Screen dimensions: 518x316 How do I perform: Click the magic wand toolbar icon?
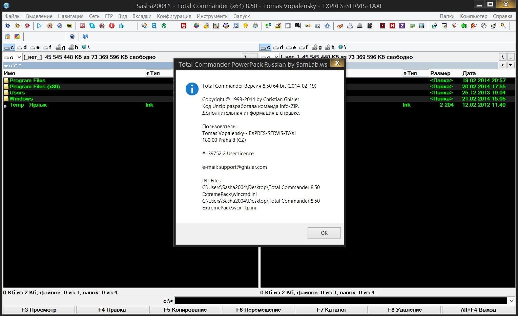503,26
